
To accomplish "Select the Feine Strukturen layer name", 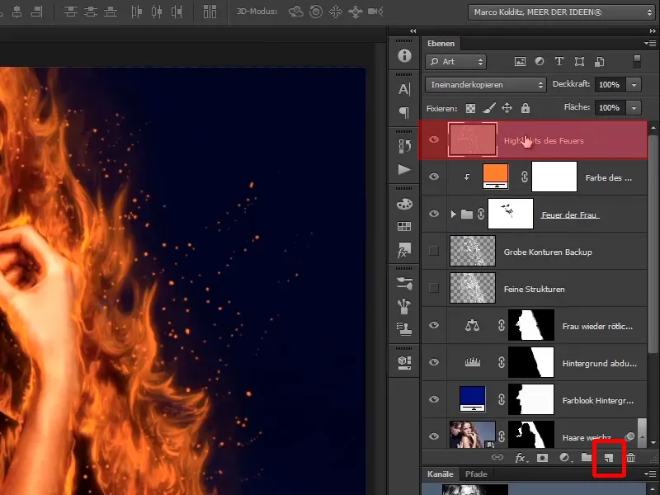I will click(x=534, y=290).
